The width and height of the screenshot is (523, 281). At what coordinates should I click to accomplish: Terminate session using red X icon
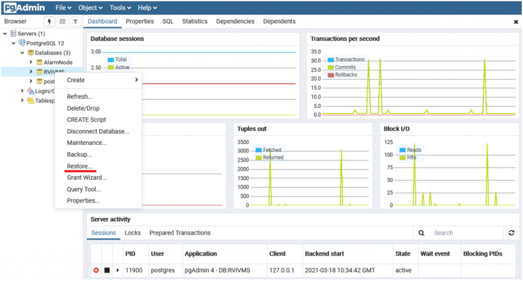96,270
